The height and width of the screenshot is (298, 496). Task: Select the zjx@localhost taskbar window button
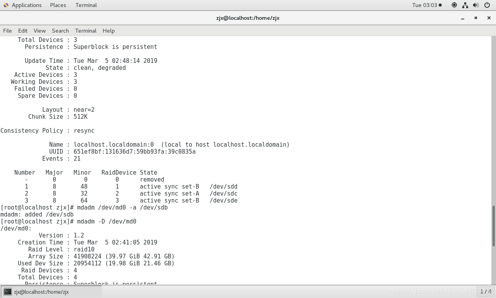51,292
